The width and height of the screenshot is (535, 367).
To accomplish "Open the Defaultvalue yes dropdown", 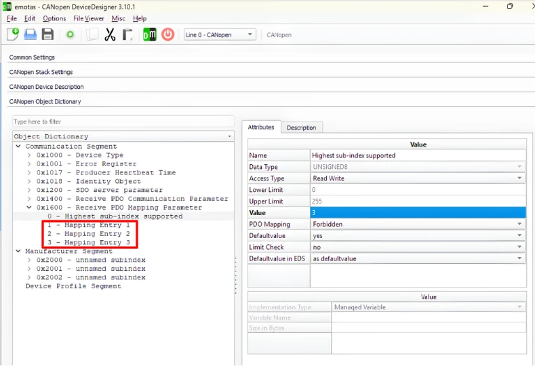I will point(418,235).
